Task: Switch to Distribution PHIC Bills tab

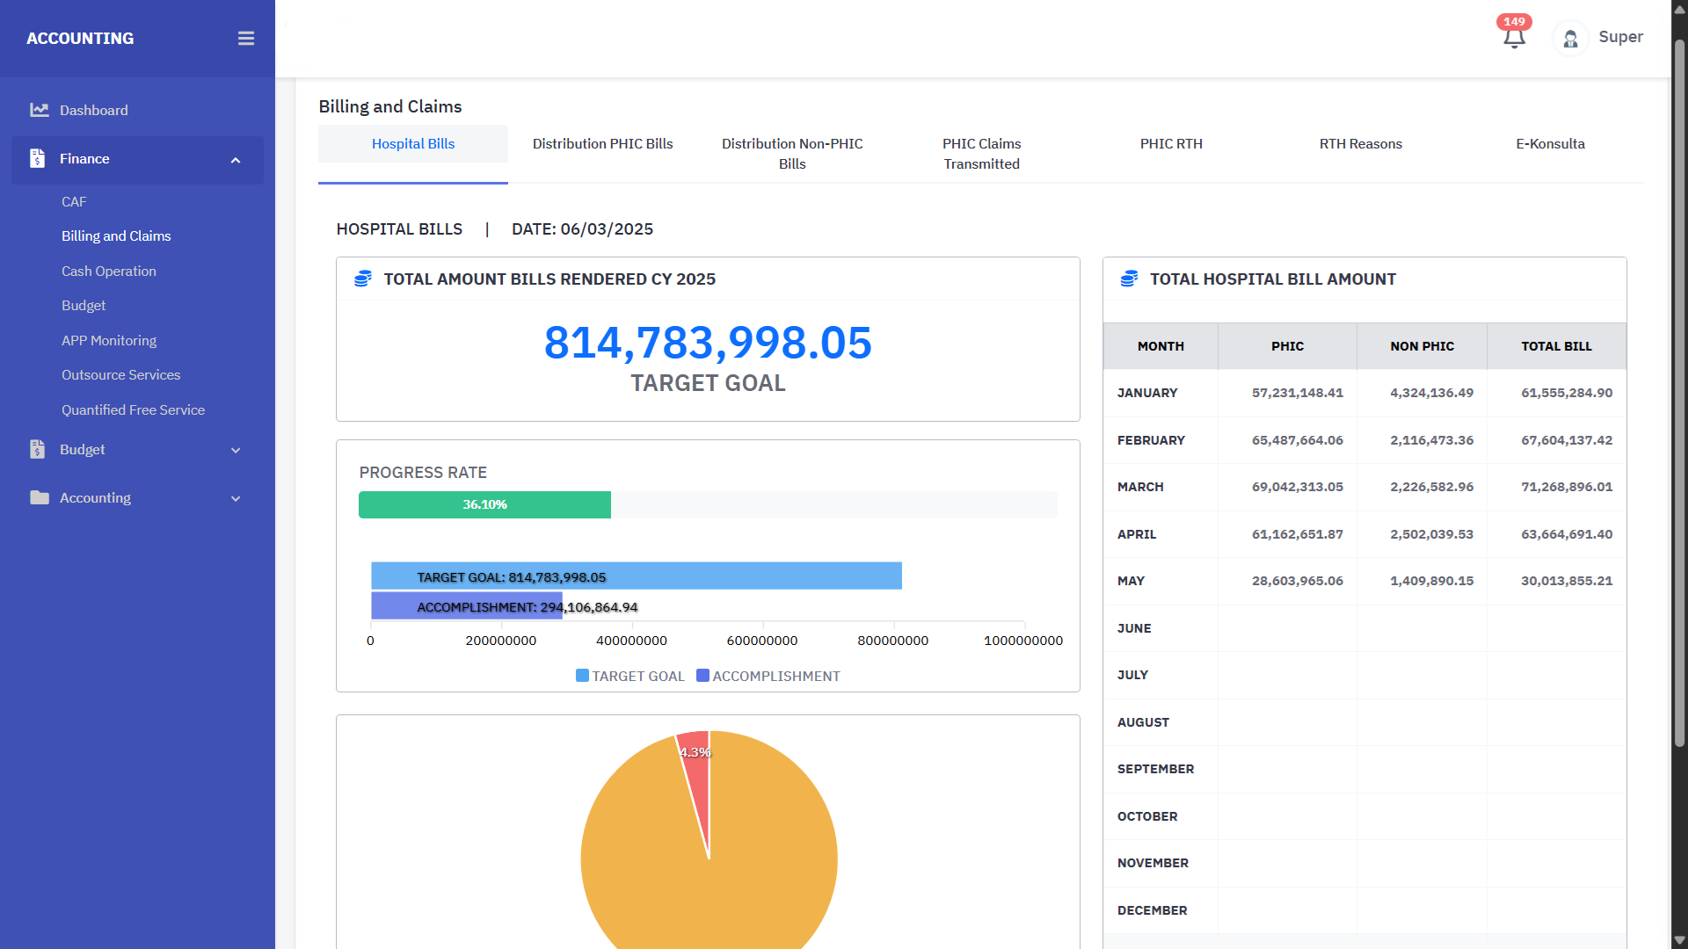Action: coord(602,143)
